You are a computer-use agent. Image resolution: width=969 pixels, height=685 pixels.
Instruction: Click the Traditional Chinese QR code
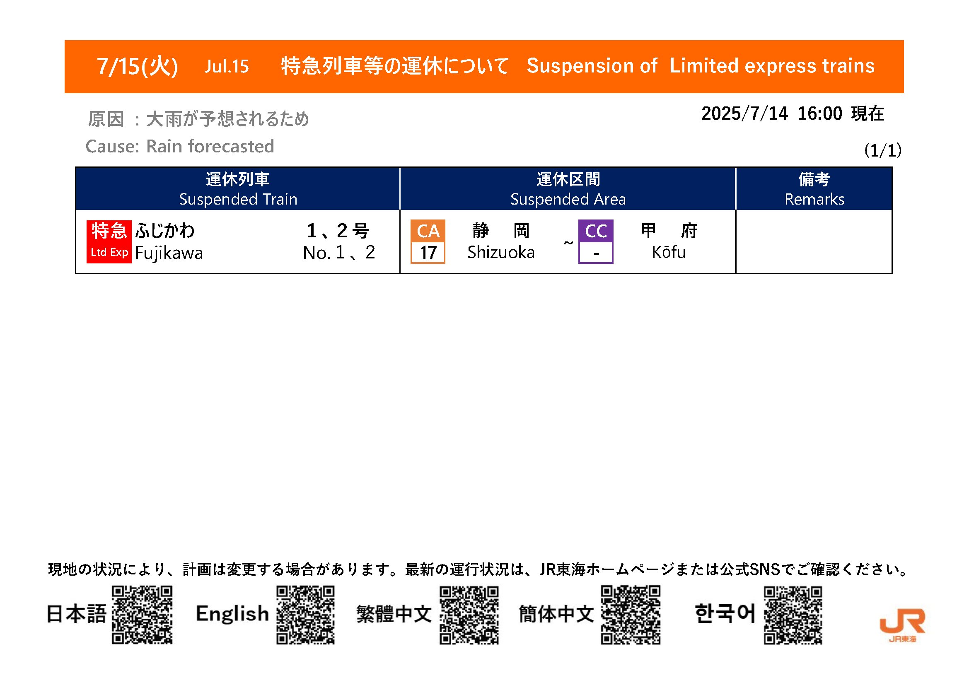(469, 615)
